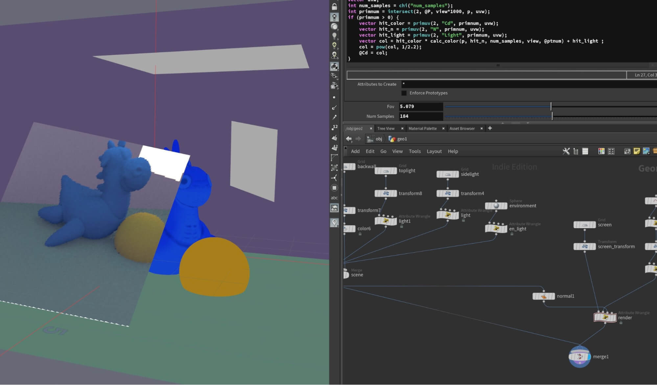Click the lock icon at the toolbar top
This screenshot has width=657, height=385.
334,7
